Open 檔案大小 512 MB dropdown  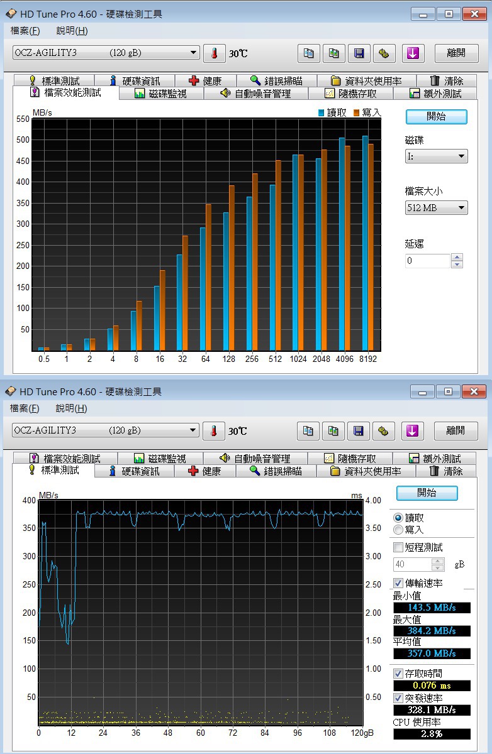437,207
